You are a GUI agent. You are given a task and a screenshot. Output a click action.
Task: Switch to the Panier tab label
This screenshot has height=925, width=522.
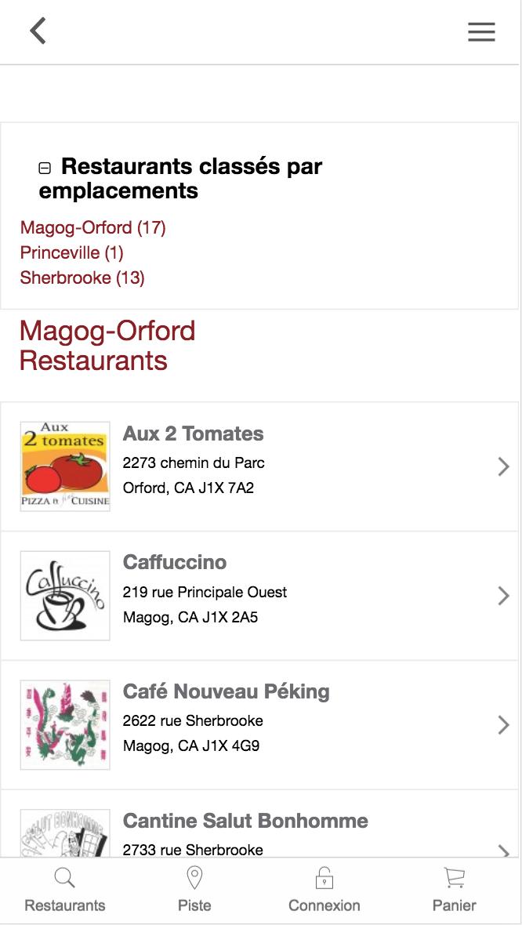(454, 905)
